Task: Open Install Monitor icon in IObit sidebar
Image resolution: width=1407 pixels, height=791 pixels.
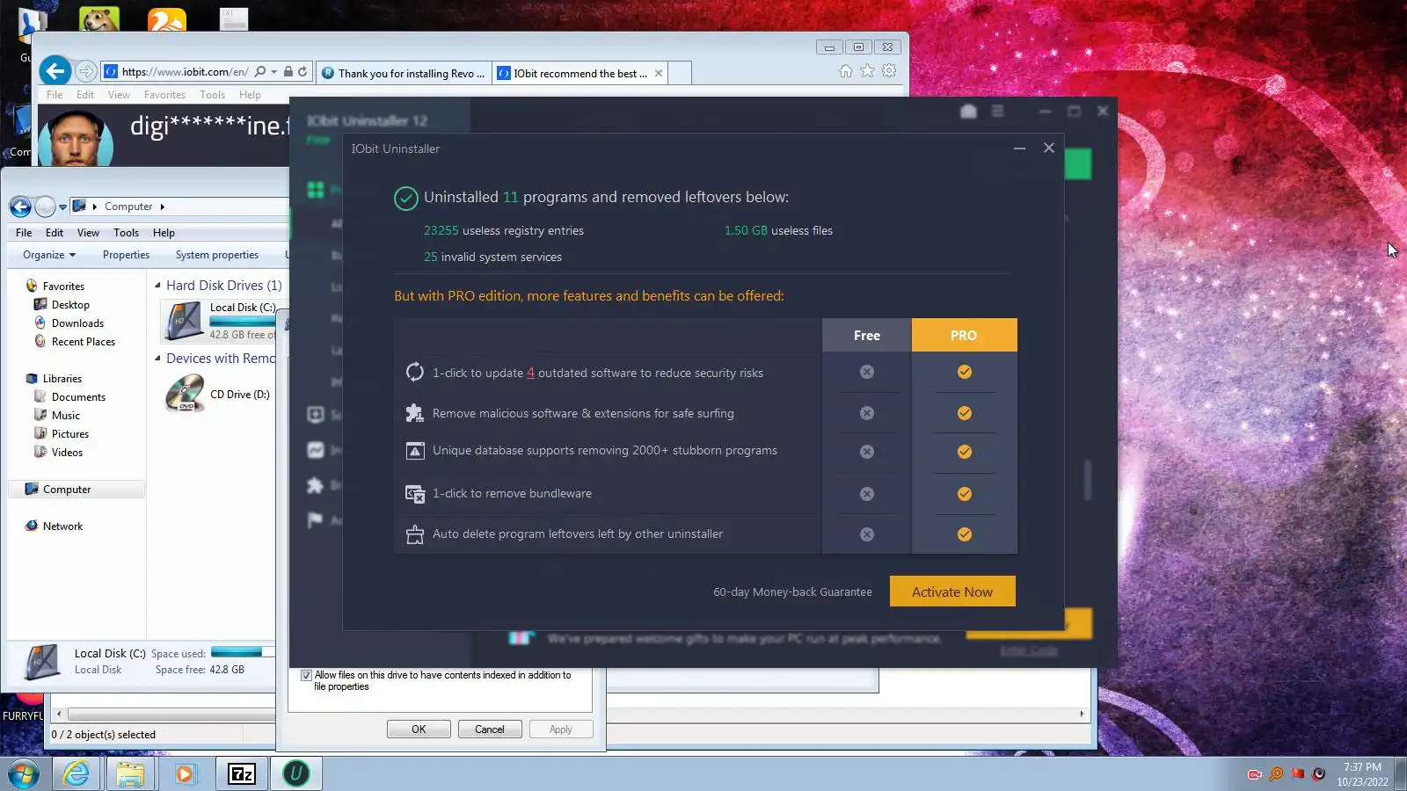Action: tap(316, 450)
